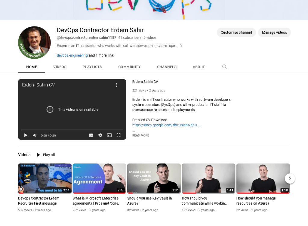Click the 'Erdem Sahin CV' featured video title
Image resolution: width=308 pixels, height=226 pixels.
145,82
